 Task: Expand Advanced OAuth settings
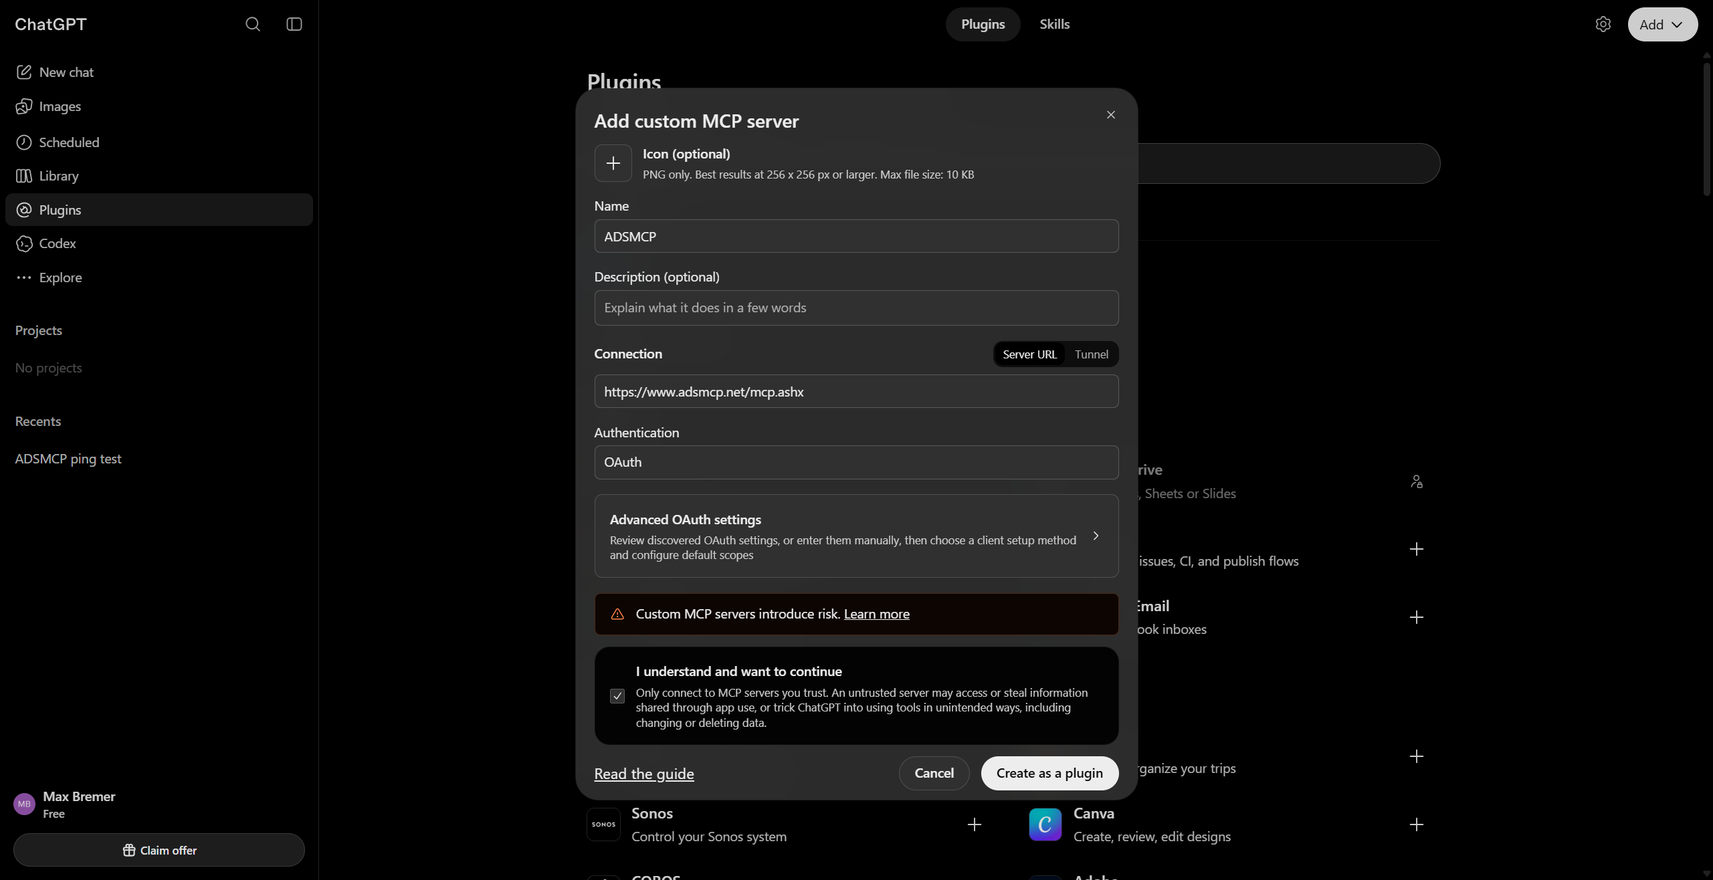pos(856,536)
